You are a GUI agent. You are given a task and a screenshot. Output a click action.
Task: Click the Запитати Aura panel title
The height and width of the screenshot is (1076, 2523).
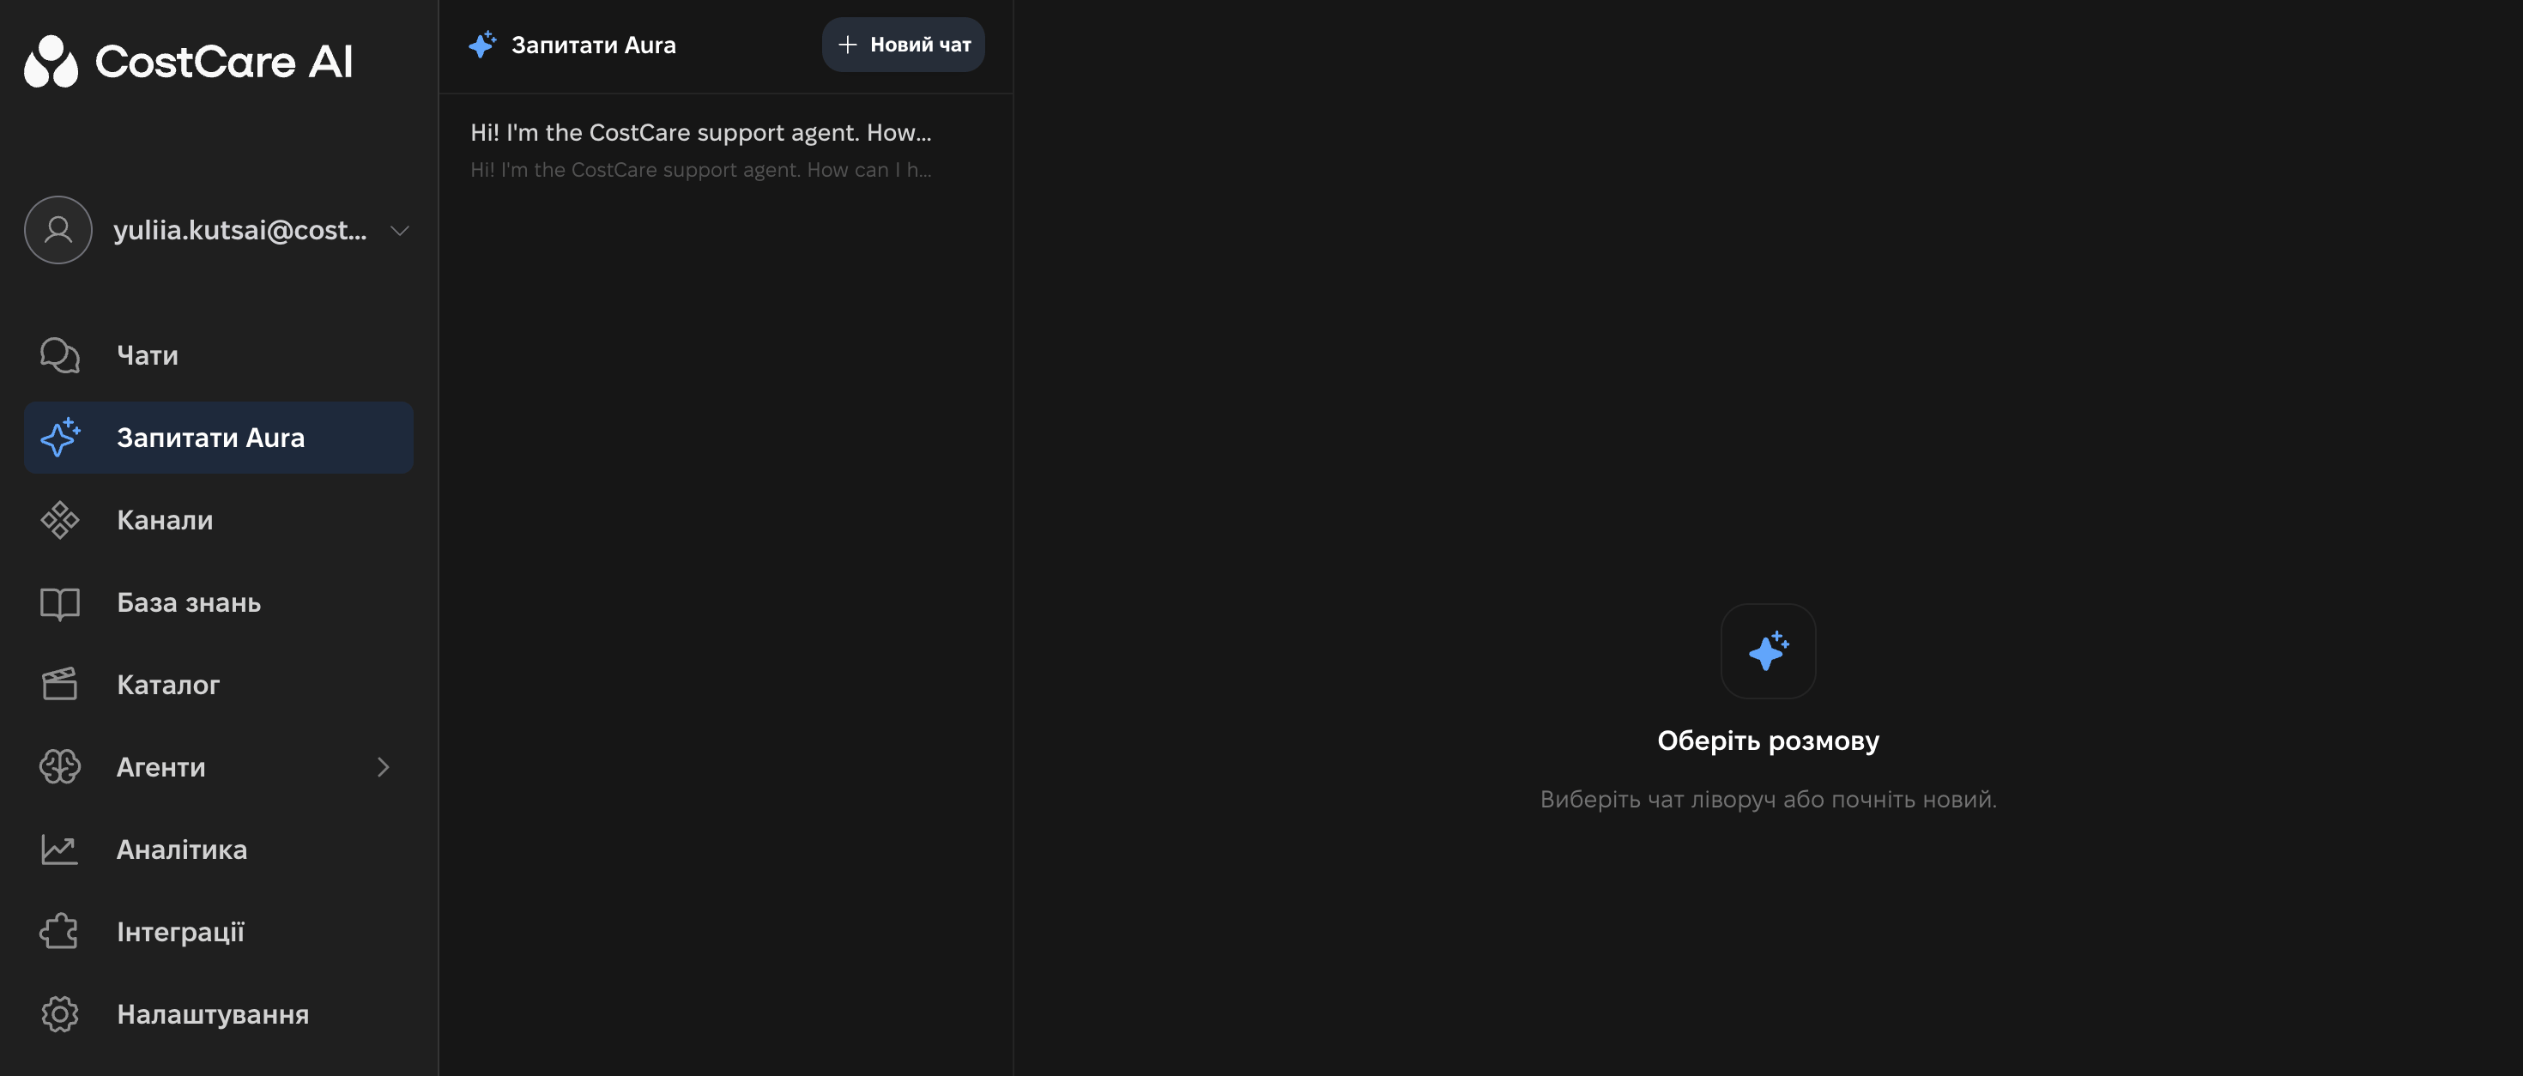(594, 45)
